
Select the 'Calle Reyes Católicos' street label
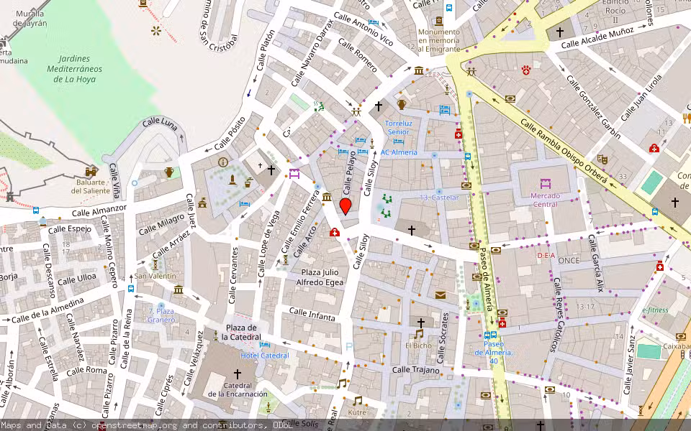(x=556, y=315)
